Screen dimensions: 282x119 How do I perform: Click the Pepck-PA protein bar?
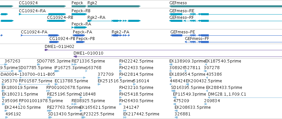pos(79,35)
